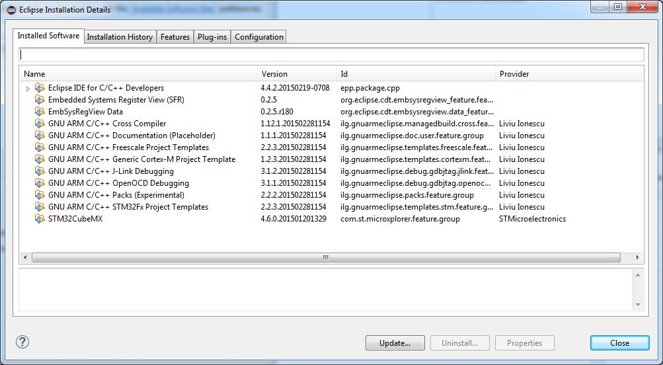663x365 pixels.
Task: Click the details pane scroll up arrow
Action: click(638, 275)
